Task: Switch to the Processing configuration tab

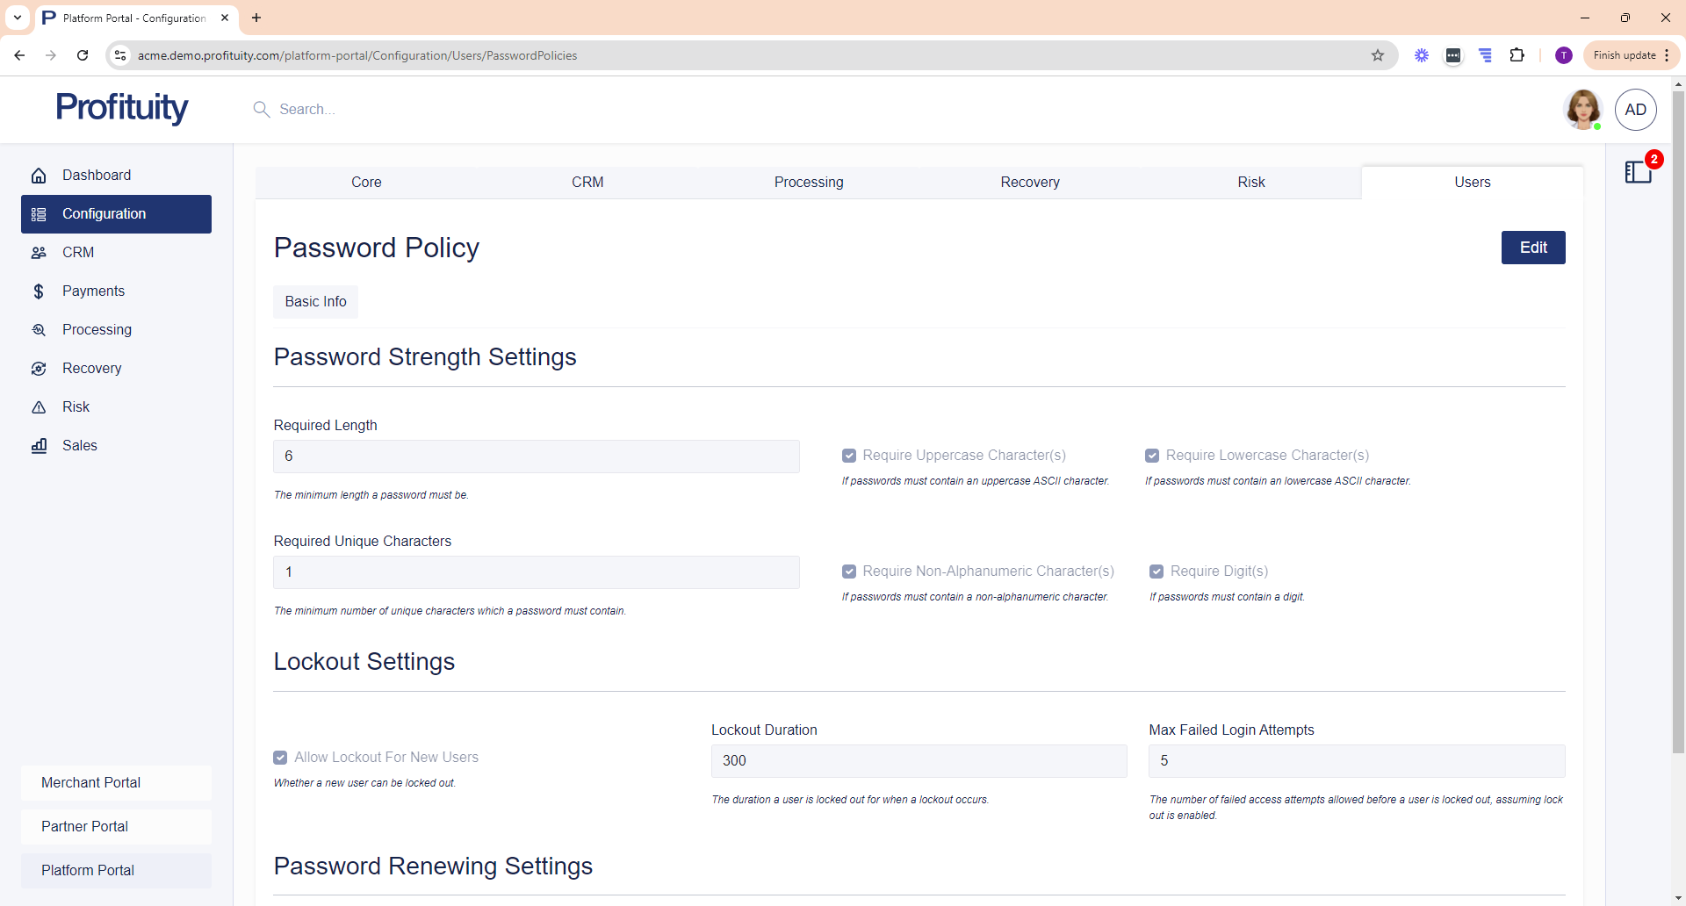Action: pos(809,183)
